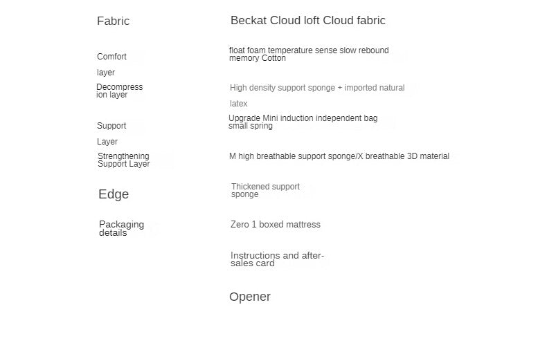Click Zero 1 boxed mattress text
The image size is (547, 363).
[275, 225]
